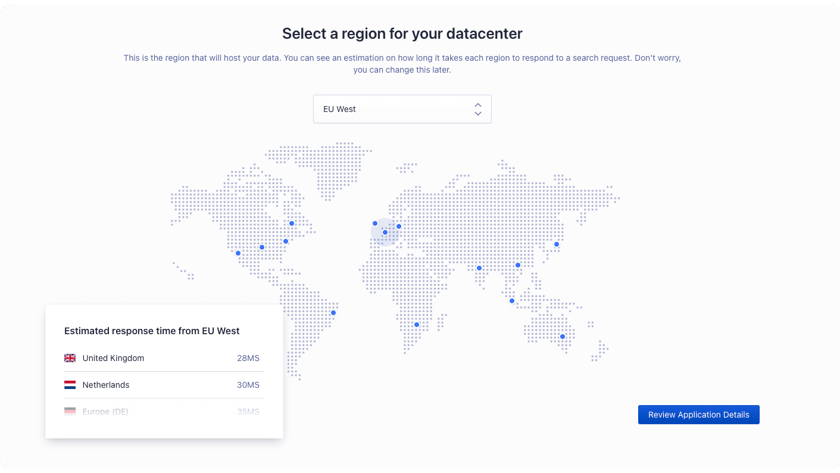Screen dimensions: 840x473
Task: Click the down chevron on the region selector
Action: (478, 113)
